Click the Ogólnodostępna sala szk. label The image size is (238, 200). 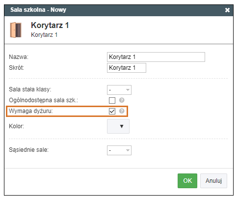pos(43,100)
